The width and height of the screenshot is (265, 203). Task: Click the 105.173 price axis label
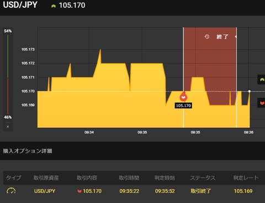pyautogui.click(x=28, y=49)
